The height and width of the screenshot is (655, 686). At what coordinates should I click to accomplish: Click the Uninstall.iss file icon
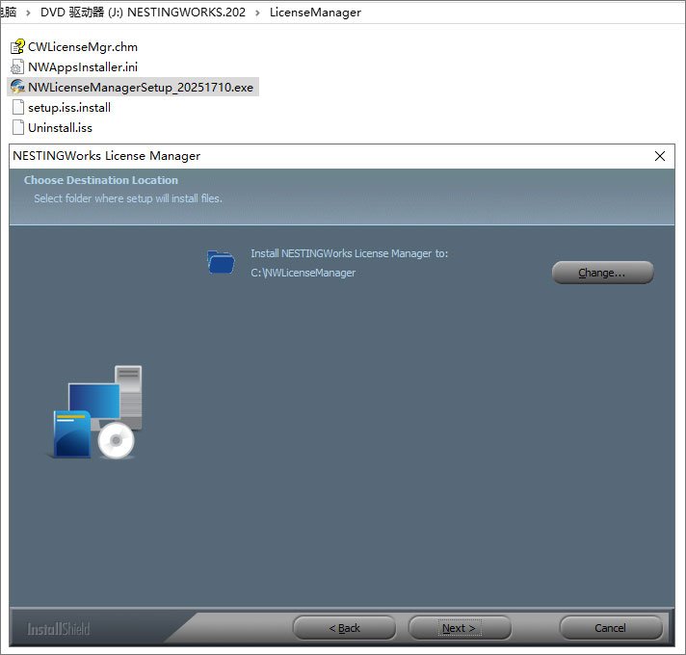point(18,127)
